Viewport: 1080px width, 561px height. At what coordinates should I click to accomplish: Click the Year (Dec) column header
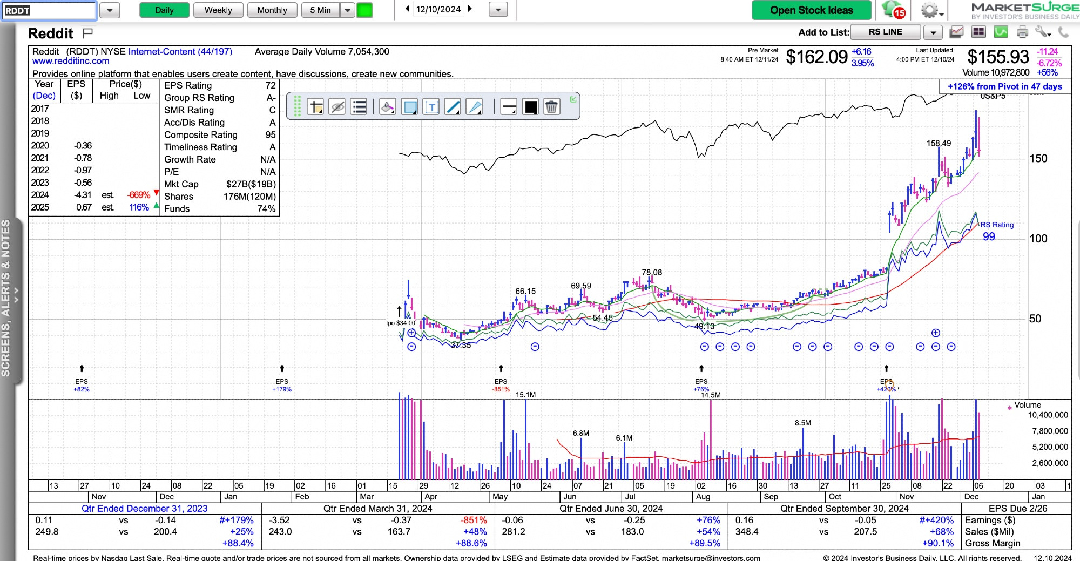[x=44, y=90]
